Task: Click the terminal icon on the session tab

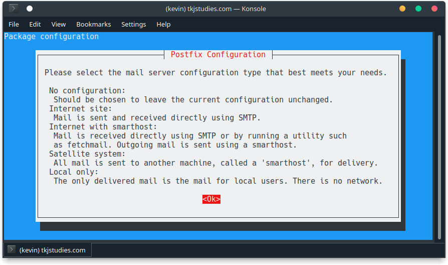Action: [12, 249]
